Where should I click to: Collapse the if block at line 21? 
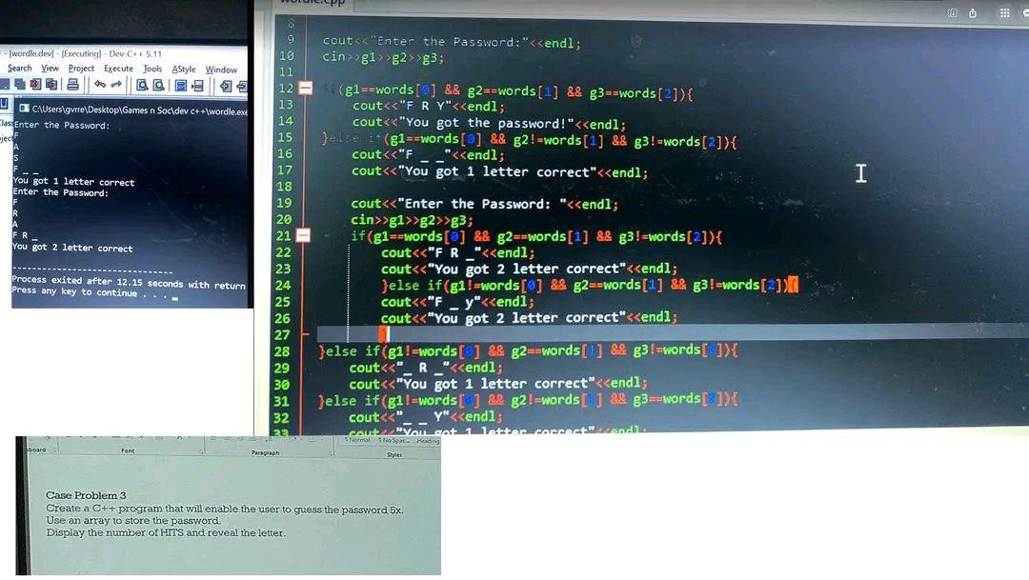click(304, 236)
